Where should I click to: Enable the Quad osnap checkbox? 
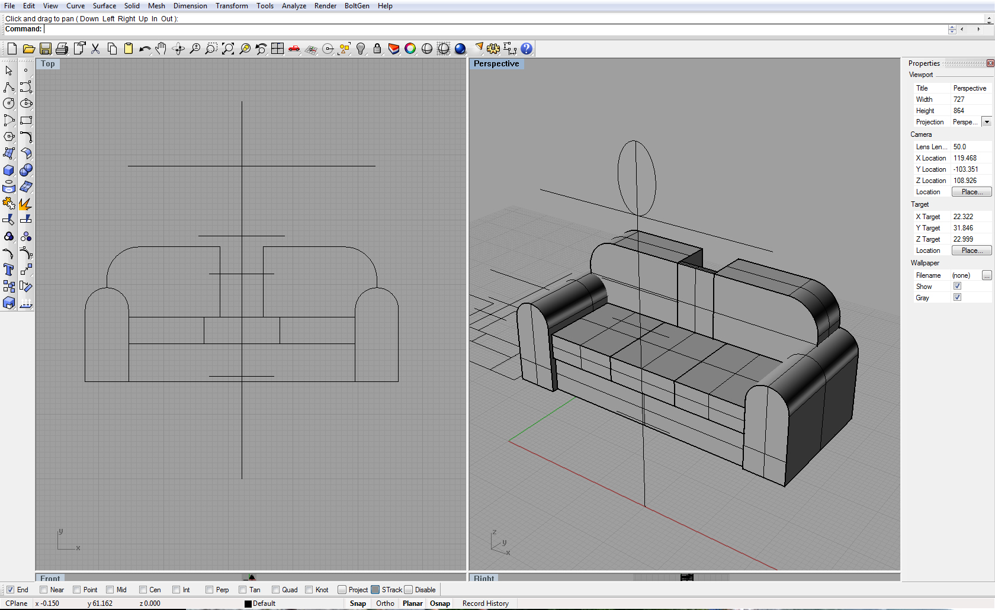(x=275, y=589)
